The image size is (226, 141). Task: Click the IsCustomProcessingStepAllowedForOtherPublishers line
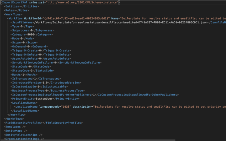(95, 95)
